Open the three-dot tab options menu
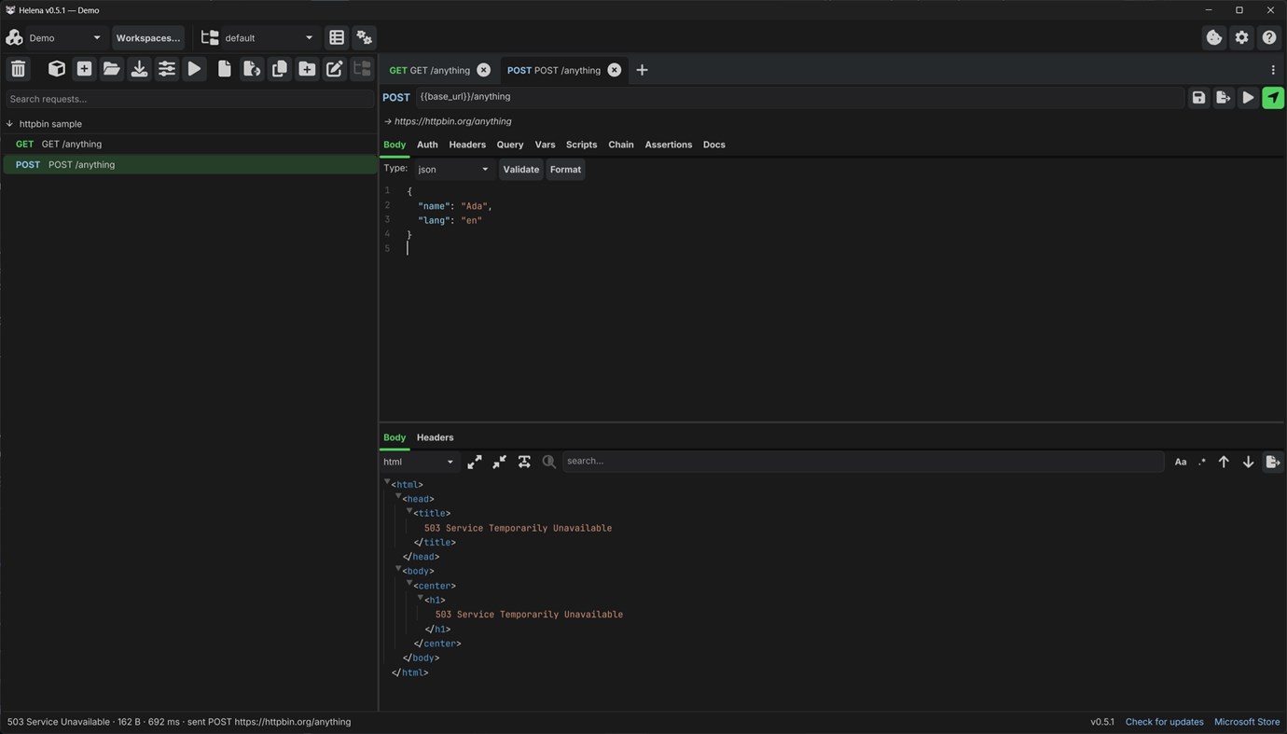 (1273, 70)
